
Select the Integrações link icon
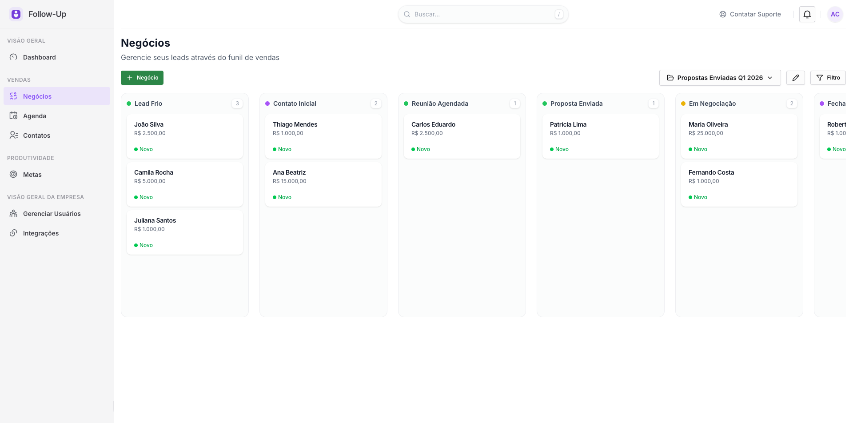tap(13, 233)
